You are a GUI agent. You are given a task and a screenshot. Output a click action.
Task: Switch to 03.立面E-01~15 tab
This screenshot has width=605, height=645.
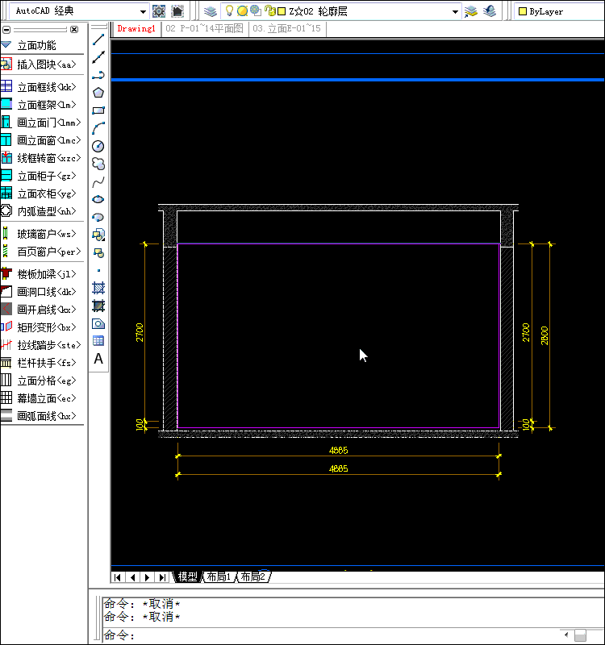(287, 28)
